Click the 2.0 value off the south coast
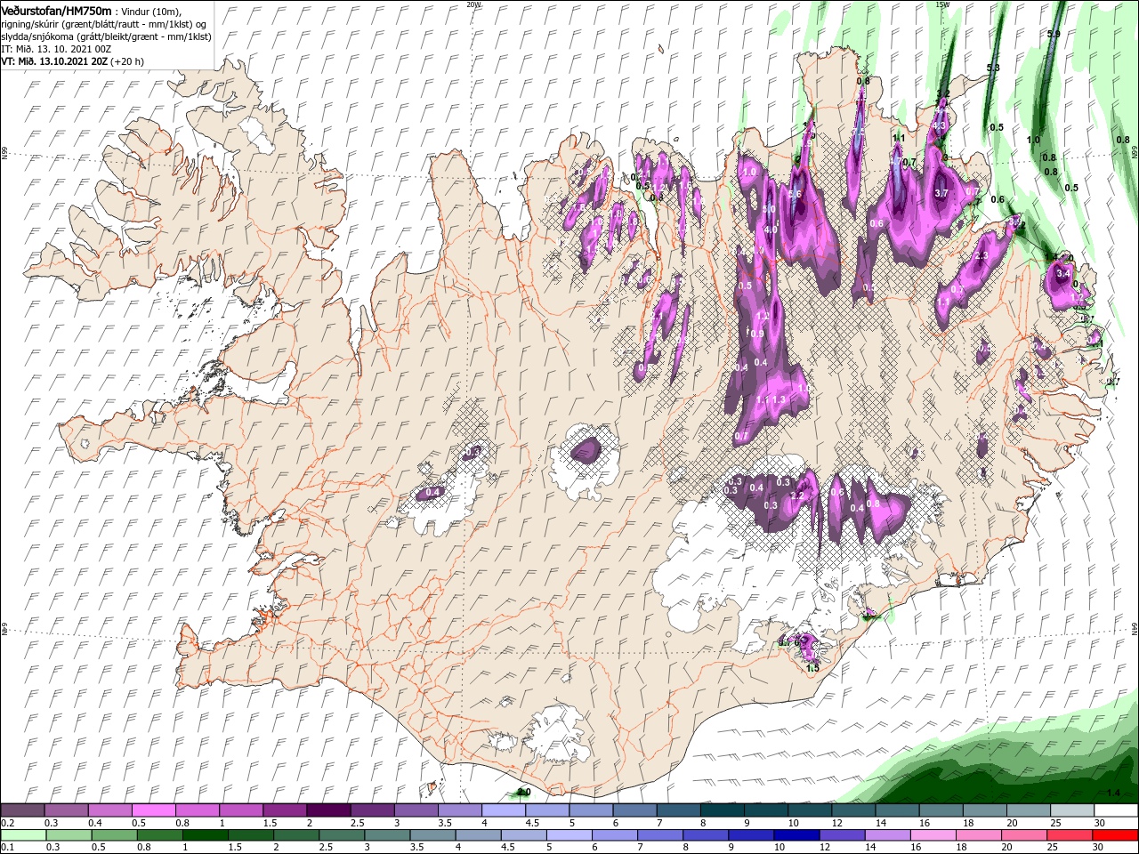 pos(524,792)
